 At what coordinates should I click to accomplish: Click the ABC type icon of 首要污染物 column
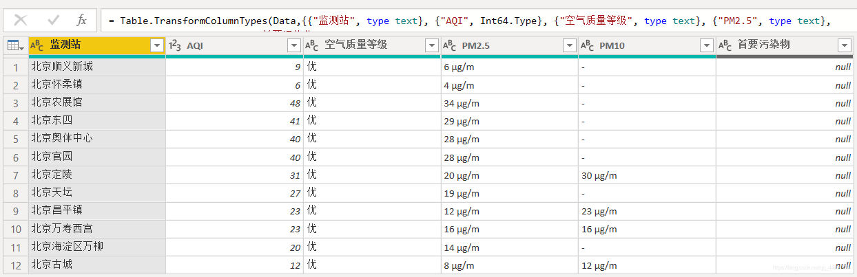(725, 45)
